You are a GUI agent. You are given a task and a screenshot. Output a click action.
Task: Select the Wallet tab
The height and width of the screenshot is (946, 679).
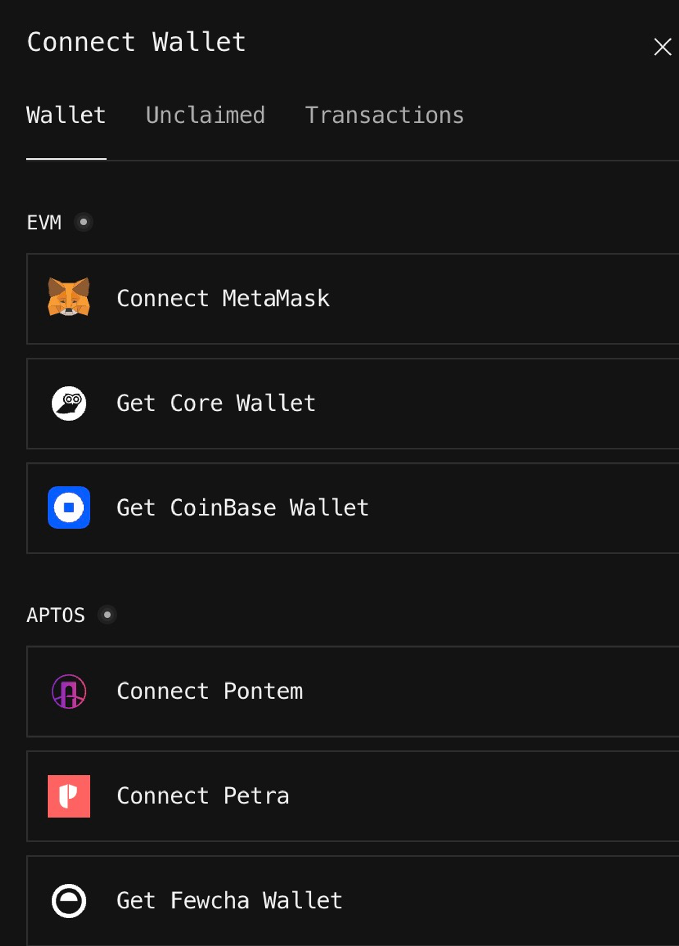click(66, 115)
